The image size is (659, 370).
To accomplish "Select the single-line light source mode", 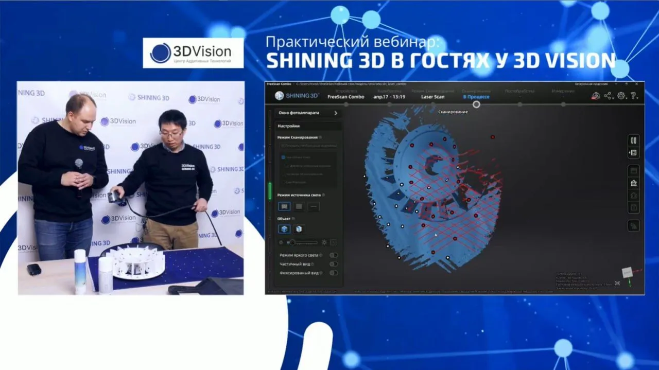I will 314,206.
